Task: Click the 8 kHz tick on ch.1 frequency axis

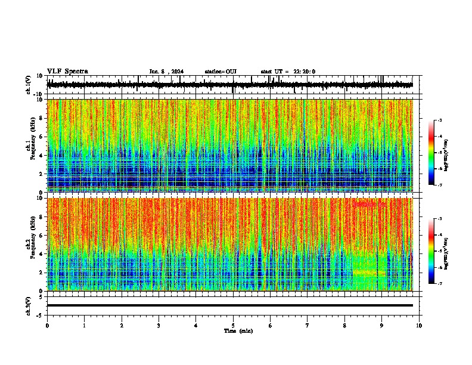Action: 42,118
